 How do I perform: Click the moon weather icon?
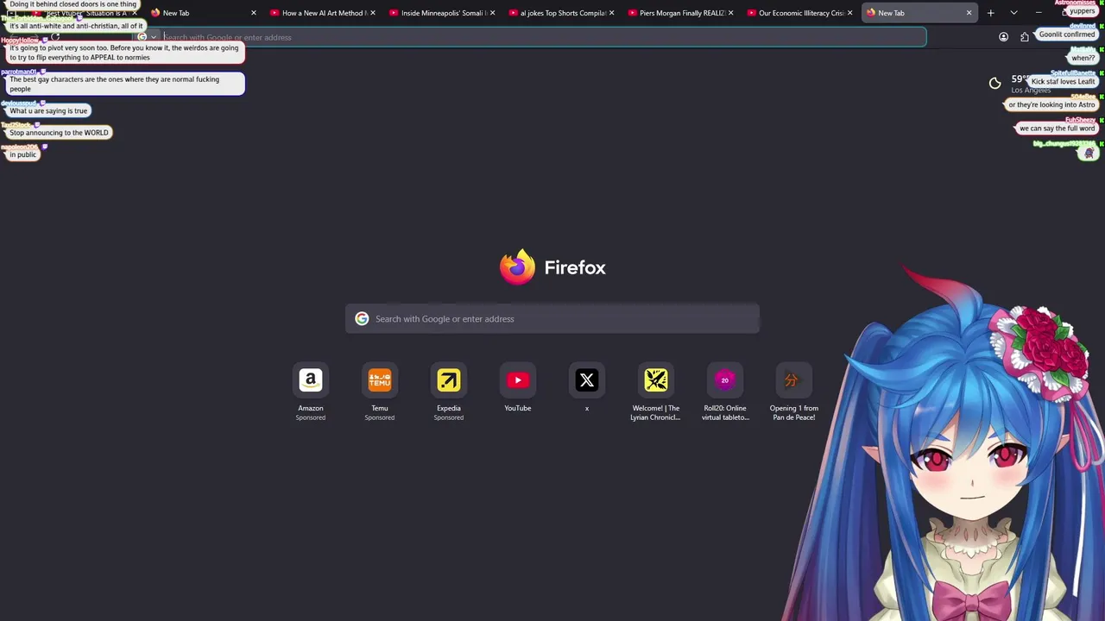[x=995, y=84]
